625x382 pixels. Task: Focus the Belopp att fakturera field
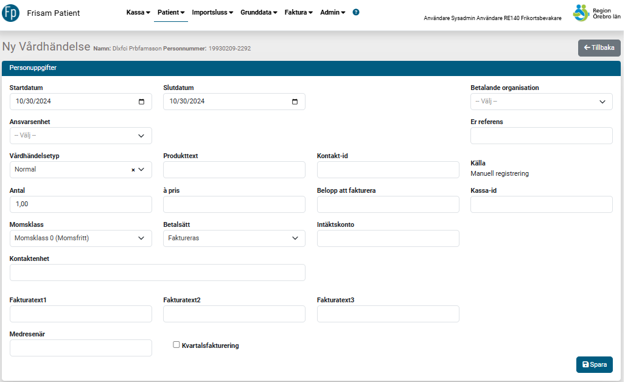pos(388,204)
